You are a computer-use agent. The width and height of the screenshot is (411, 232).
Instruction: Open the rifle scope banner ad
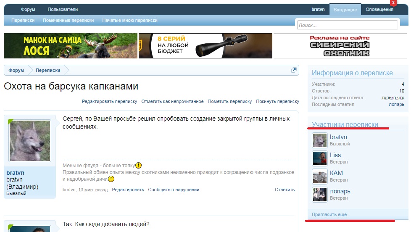click(x=205, y=46)
